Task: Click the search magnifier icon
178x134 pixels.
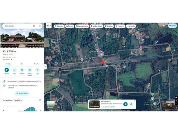Action: tap(34, 26)
